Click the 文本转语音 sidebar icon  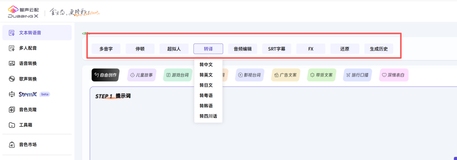(12, 33)
